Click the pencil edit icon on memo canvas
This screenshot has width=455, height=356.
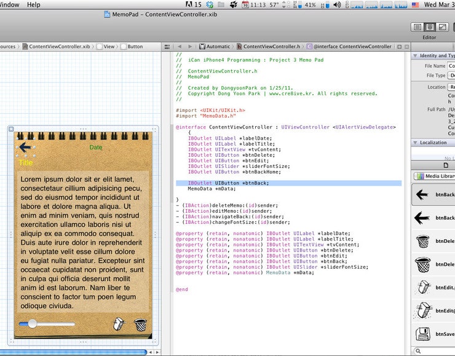tap(119, 325)
